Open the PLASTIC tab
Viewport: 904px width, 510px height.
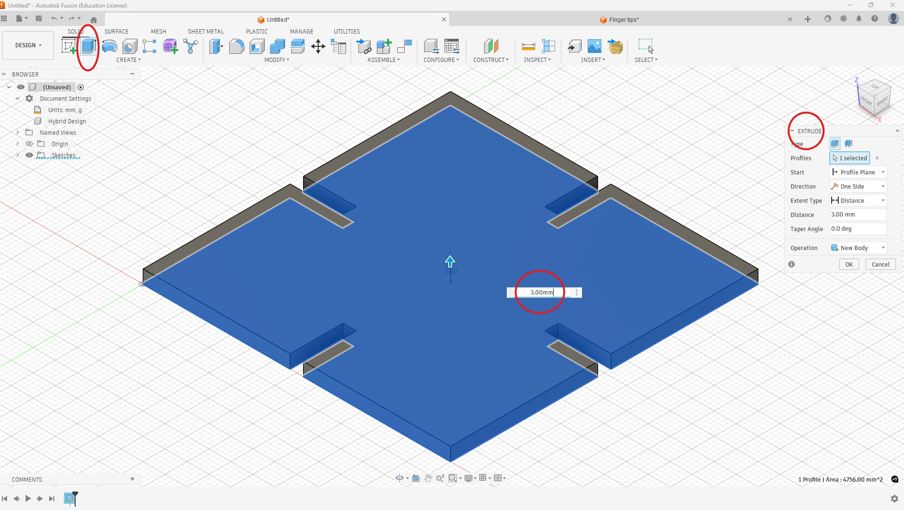(257, 31)
